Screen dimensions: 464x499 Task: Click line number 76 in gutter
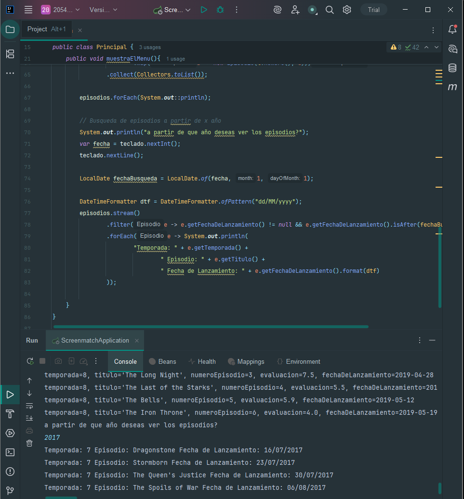pos(27,202)
